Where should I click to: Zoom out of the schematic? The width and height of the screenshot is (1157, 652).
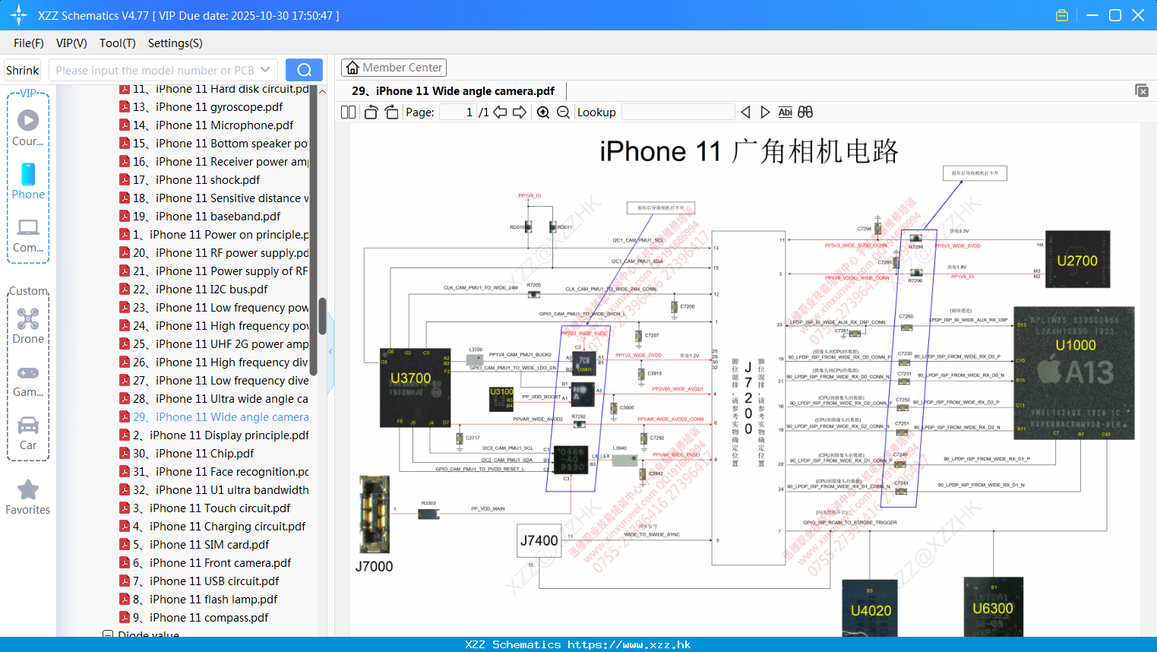tap(563, 112)
